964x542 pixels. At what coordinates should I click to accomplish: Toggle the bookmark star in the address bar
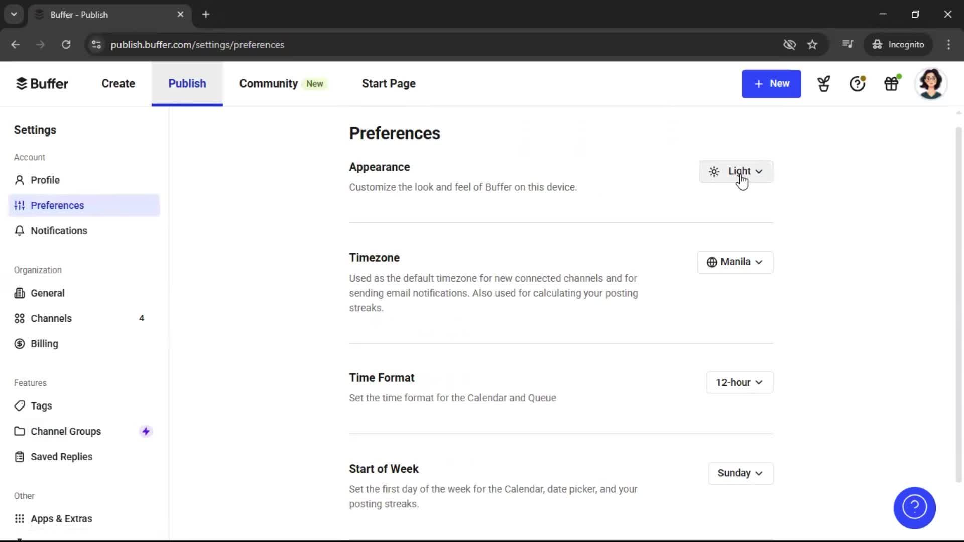(812, 45)
